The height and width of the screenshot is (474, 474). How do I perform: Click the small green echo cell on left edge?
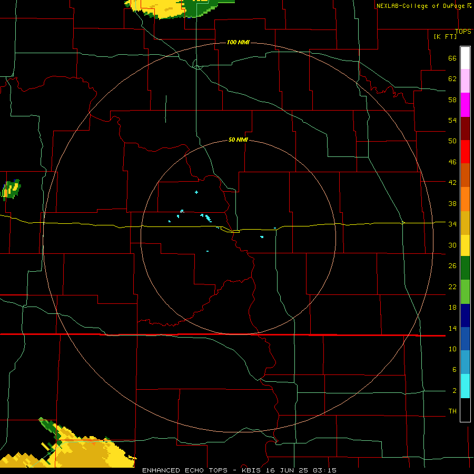(x=11, y=189)
